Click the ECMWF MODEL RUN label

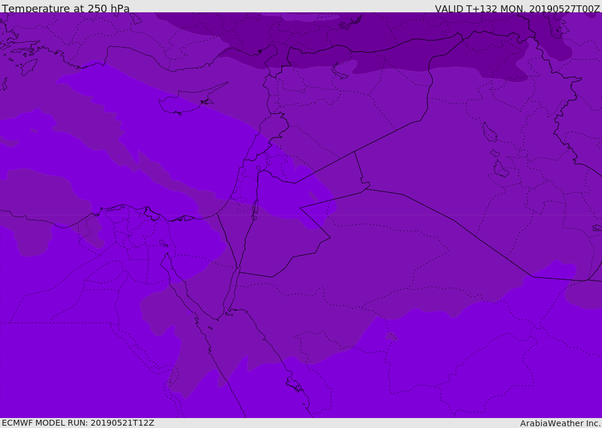78,423
